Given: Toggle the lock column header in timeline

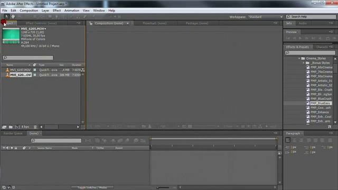Looking at the screenshot, I should click(x=16, y=148).
